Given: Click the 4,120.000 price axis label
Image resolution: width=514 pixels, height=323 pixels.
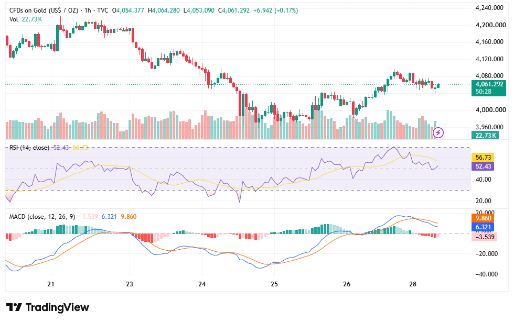Looking at the screenshot, I should (489, 59).
